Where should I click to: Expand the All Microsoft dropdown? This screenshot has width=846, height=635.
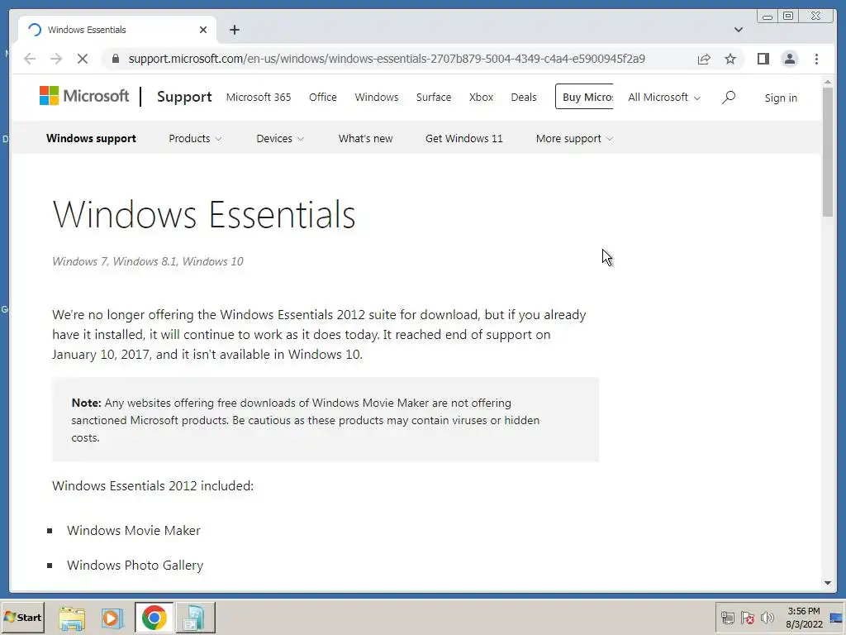pyautogui.click(x=664, y=98)
